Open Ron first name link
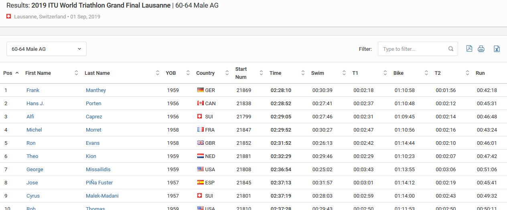This screenshot has width=507, height=210. (x=31, y=143)
